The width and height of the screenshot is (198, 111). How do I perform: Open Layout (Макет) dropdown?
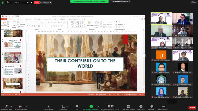(x=21, y=22)
